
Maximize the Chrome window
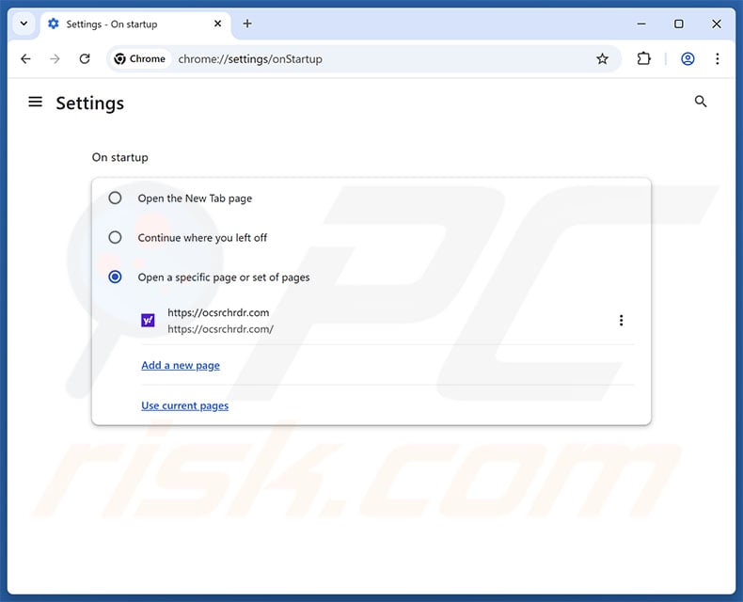678,24
